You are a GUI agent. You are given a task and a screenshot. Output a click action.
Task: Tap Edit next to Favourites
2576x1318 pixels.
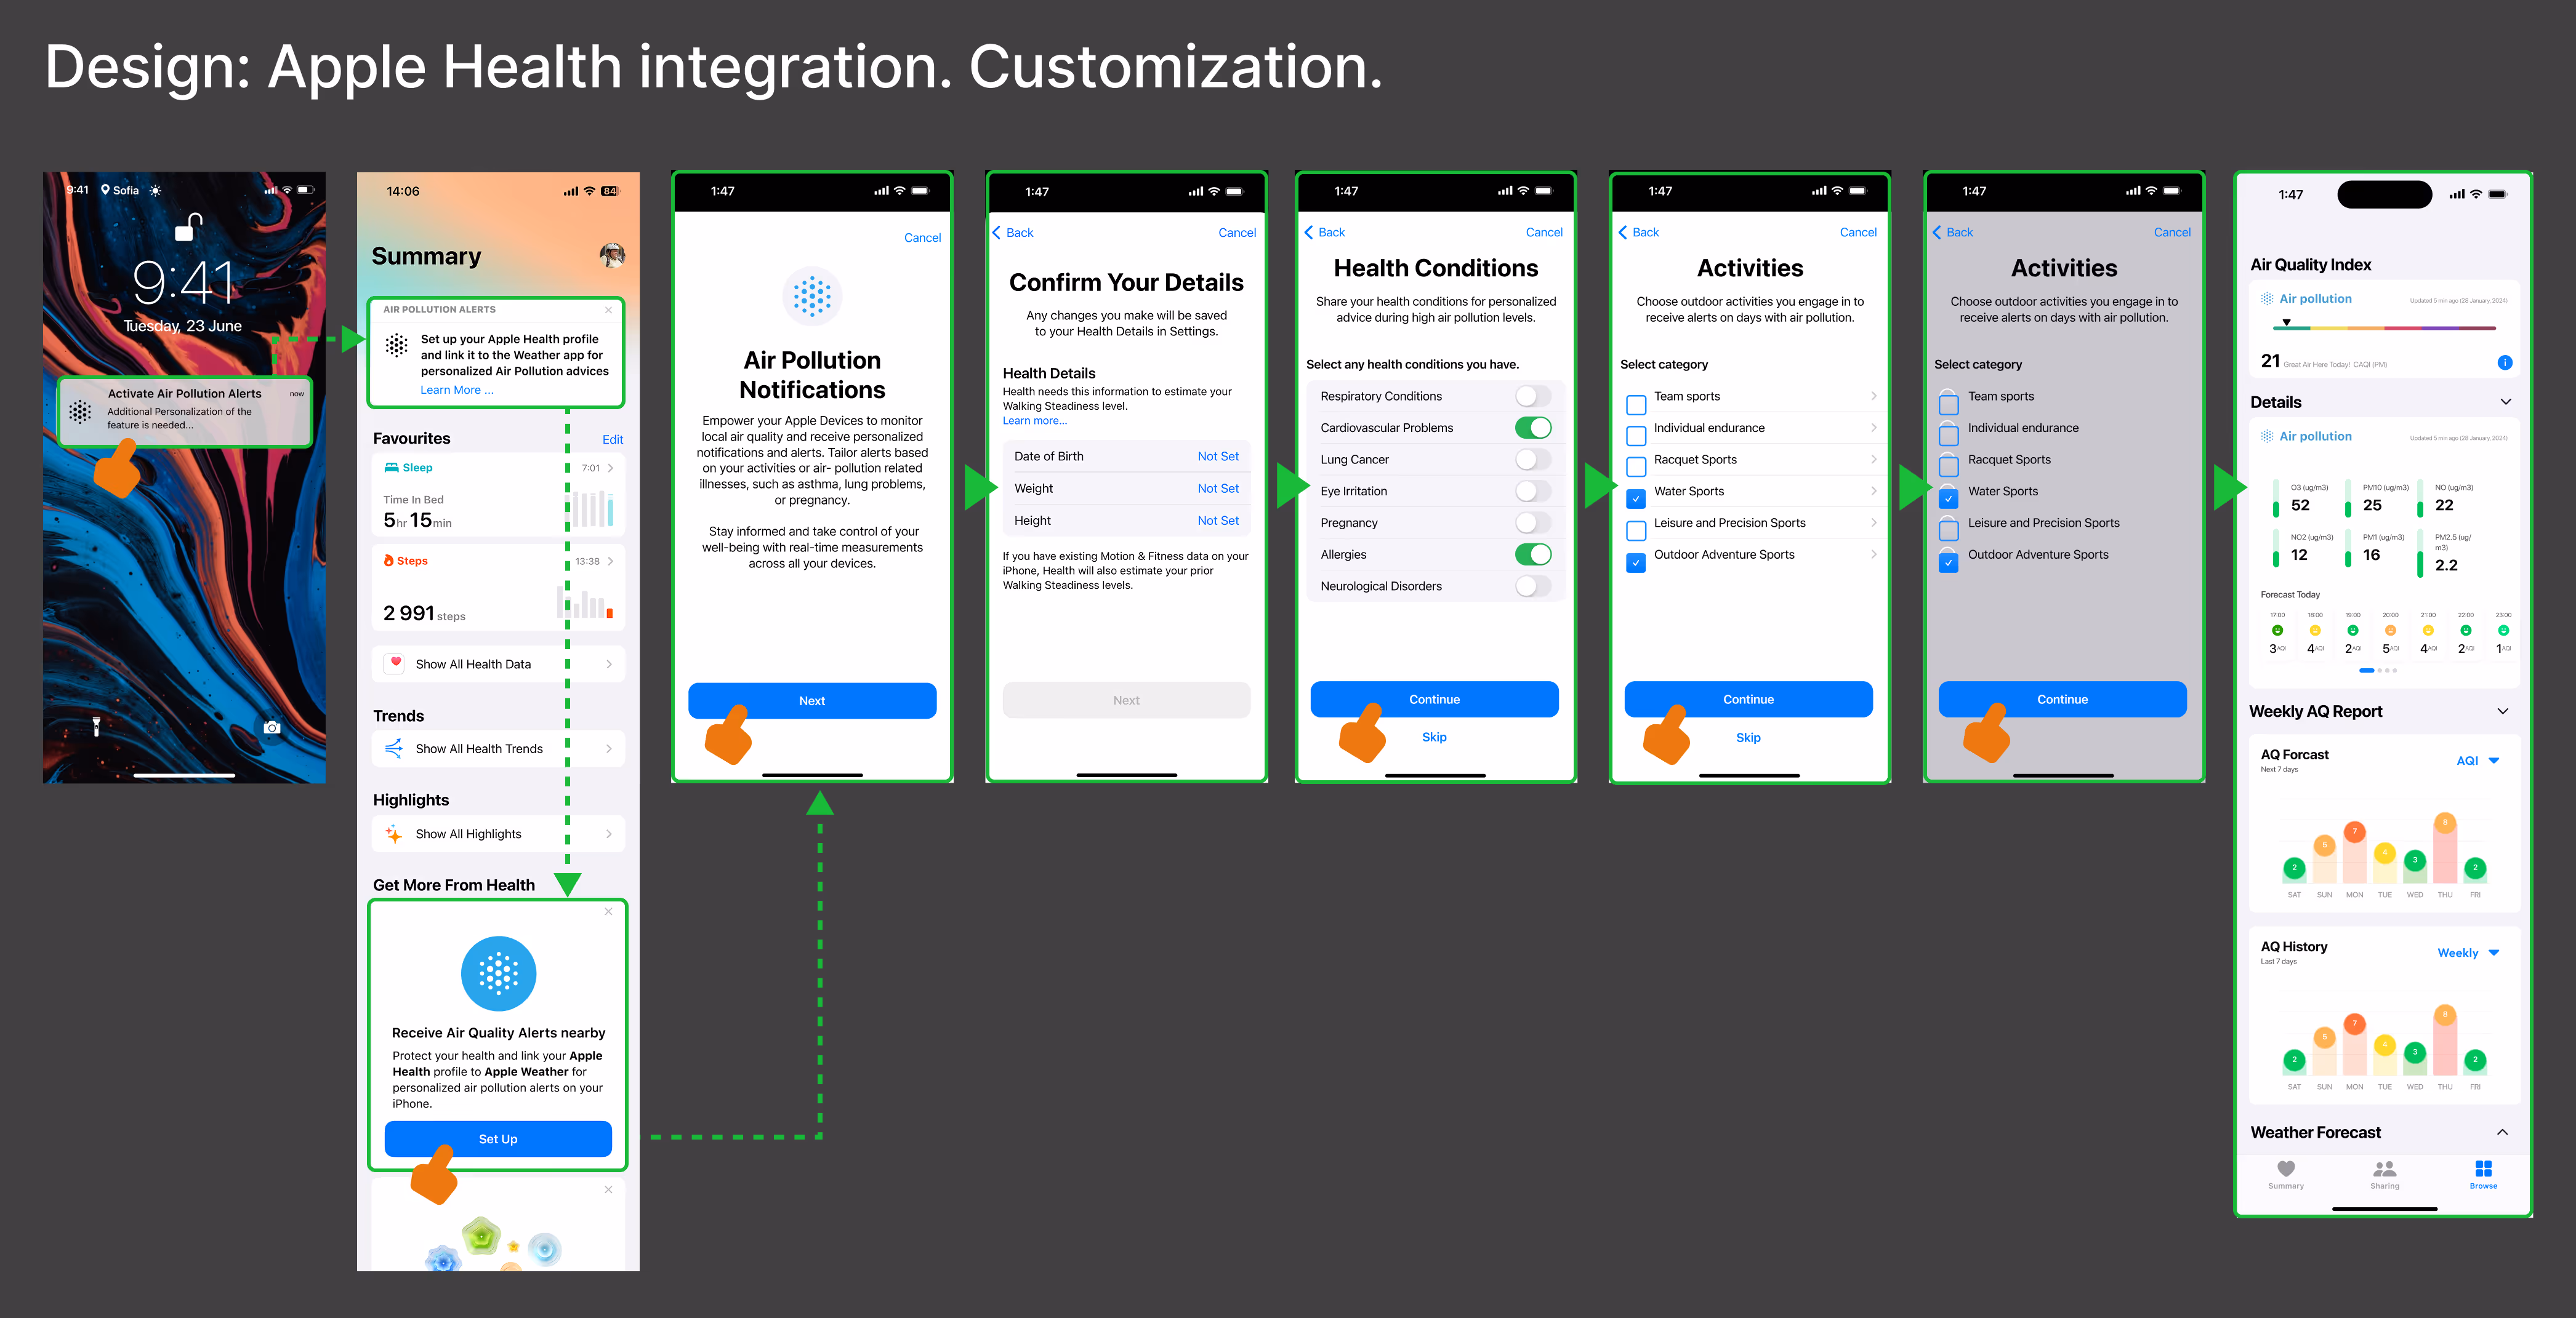[x=612, y=440]
